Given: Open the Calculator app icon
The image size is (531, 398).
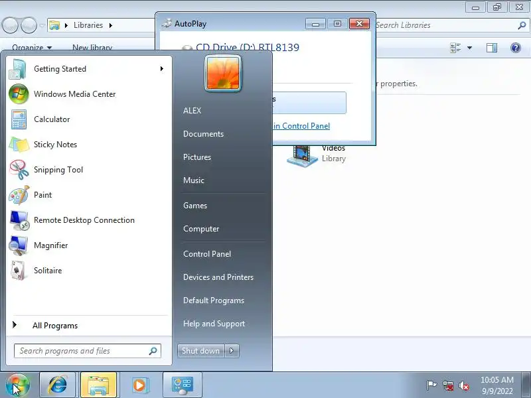Looking at the screenshot, I should tap(19, 119).
